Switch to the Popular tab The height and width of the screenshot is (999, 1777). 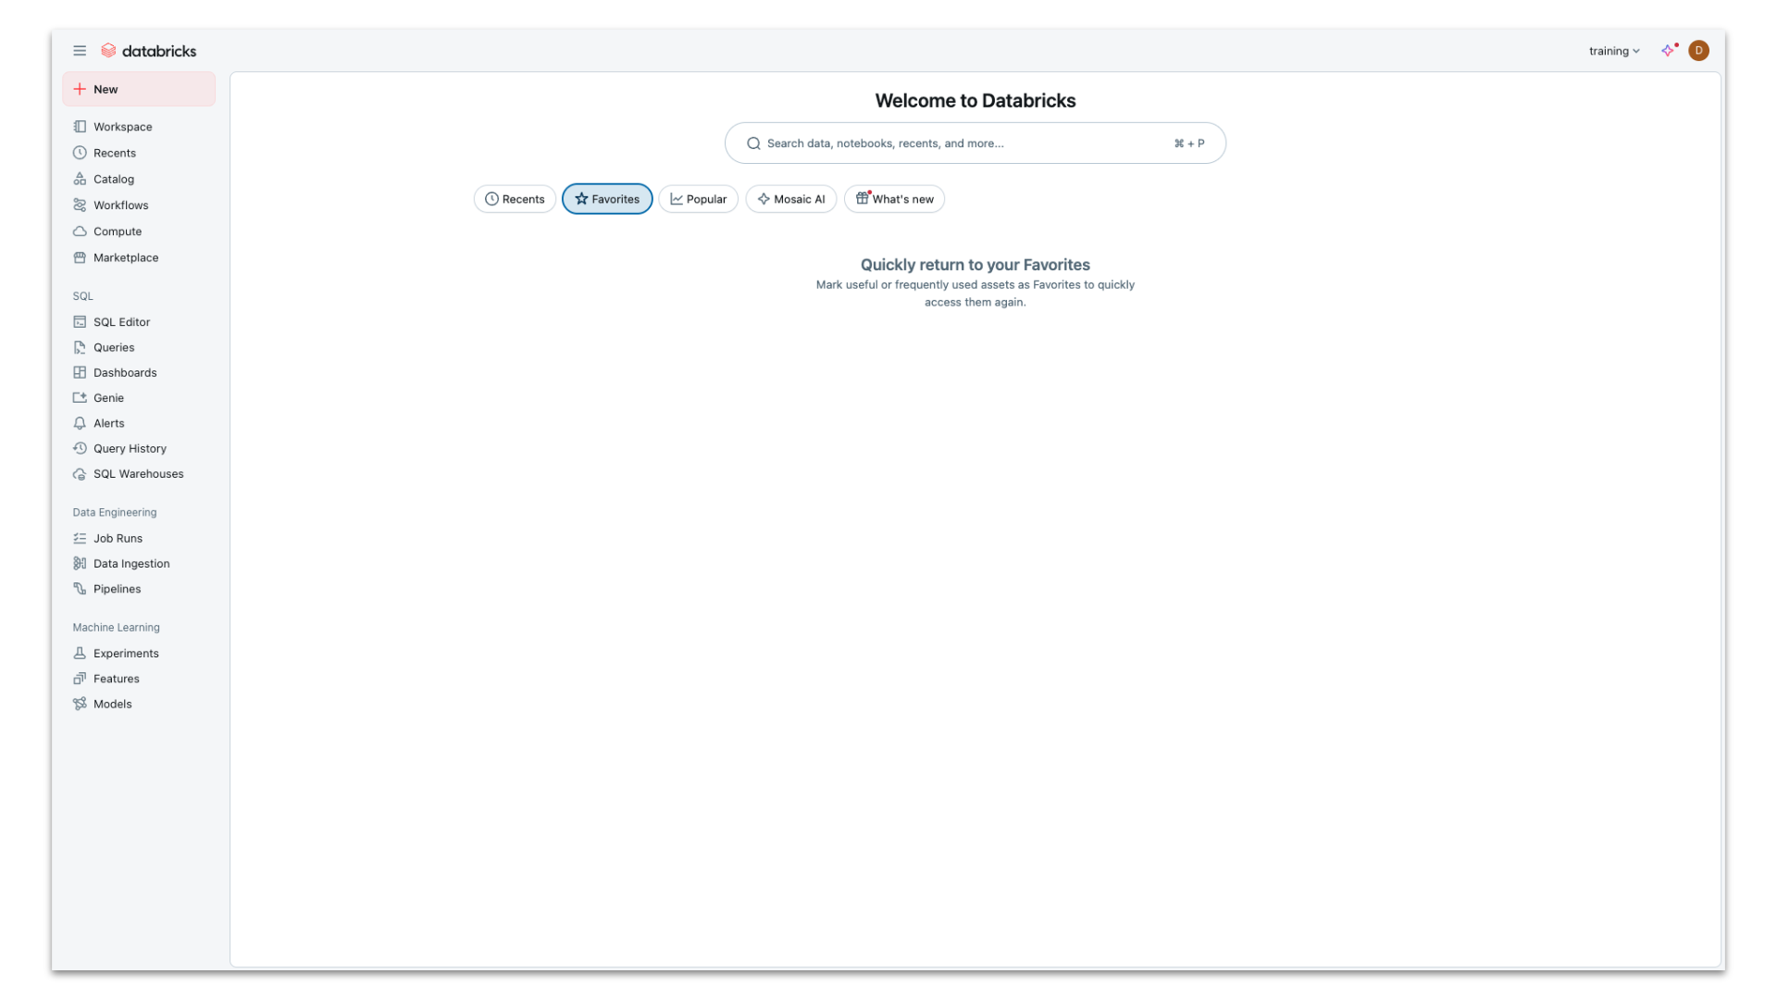(698, 199)
